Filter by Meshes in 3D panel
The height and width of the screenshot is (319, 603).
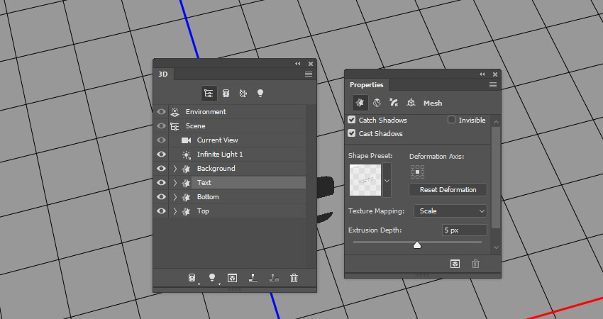coord(226,94)
